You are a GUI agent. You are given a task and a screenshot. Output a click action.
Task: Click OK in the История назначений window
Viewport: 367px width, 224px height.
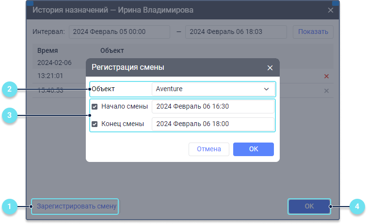point(309,206)
